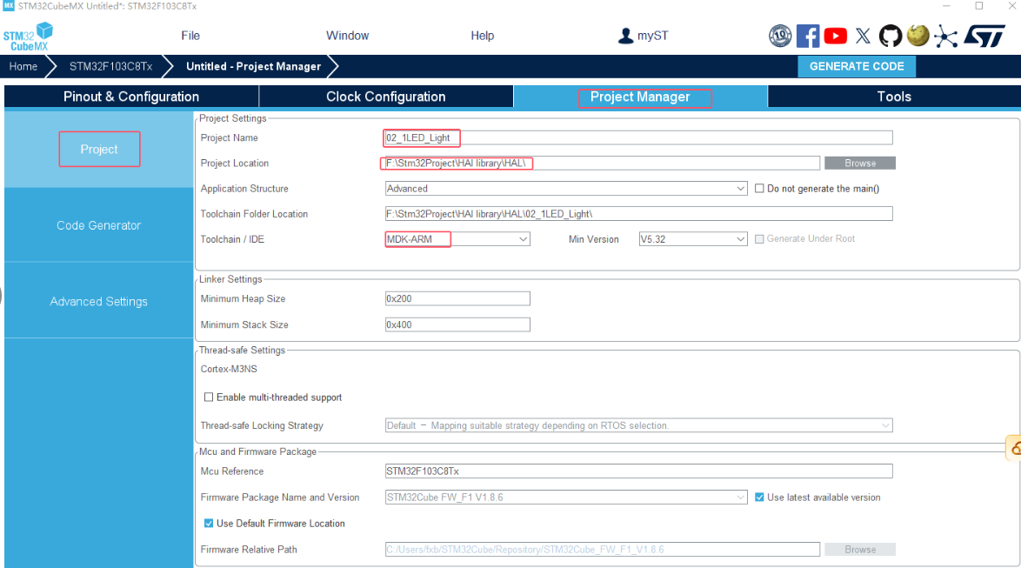Browse for Project Location

860,163
